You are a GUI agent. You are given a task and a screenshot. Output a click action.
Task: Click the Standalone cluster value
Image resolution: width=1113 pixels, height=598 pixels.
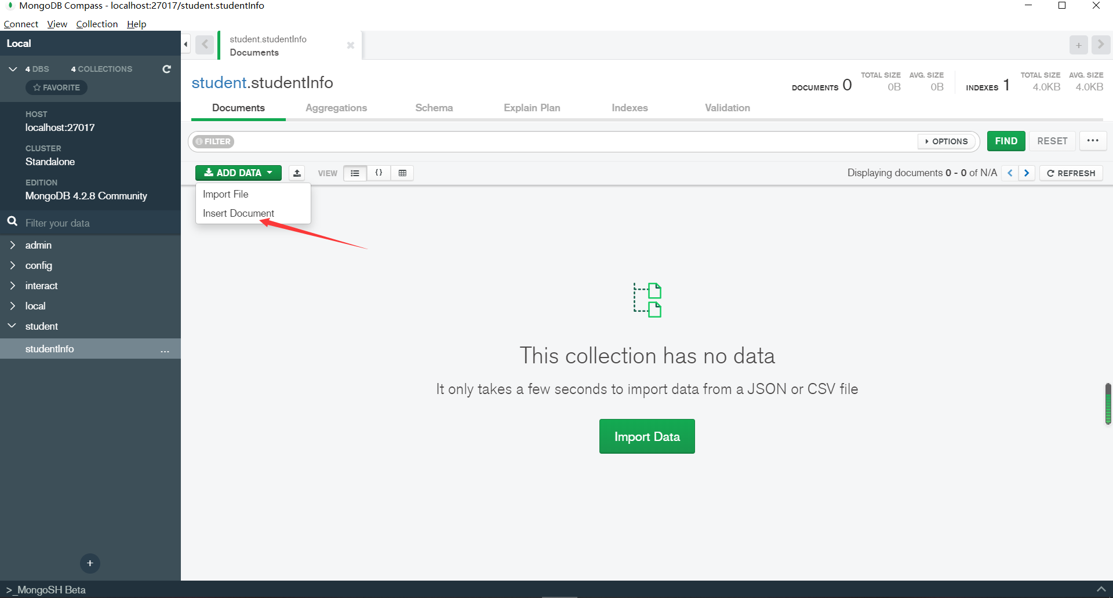50,162
